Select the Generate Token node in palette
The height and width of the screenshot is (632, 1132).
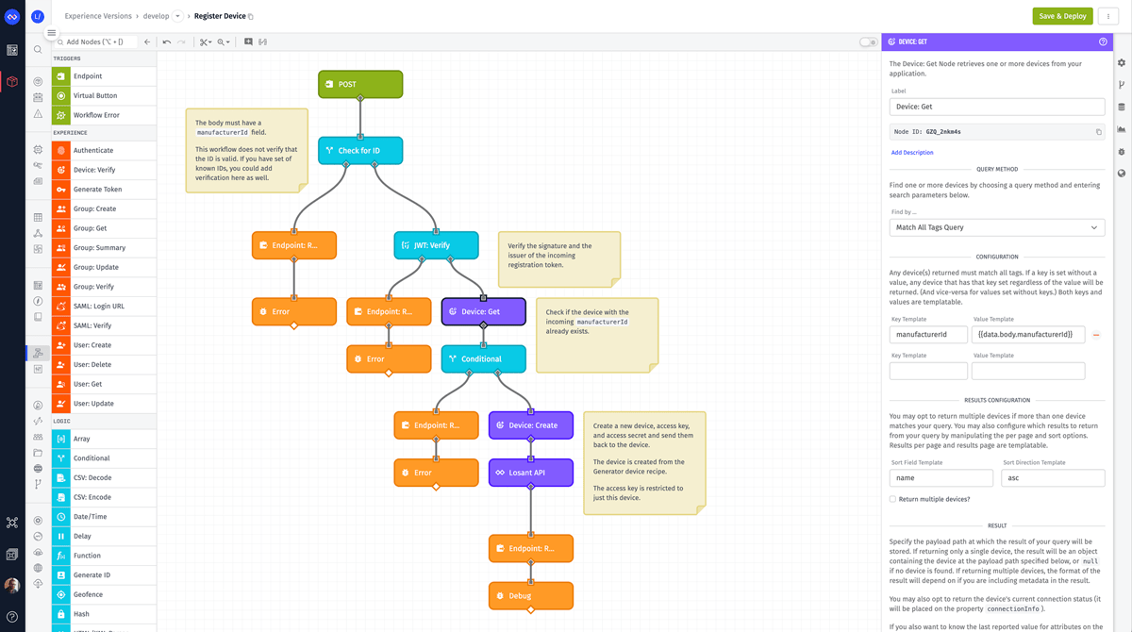98,190
